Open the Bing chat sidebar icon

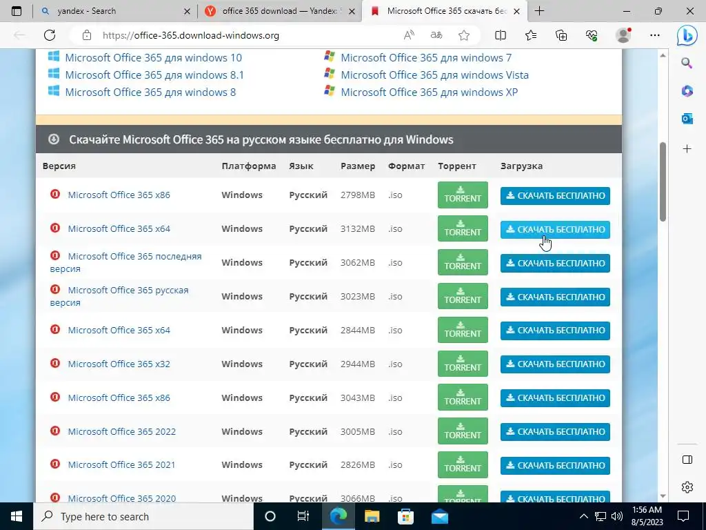(x=687, y=36)
